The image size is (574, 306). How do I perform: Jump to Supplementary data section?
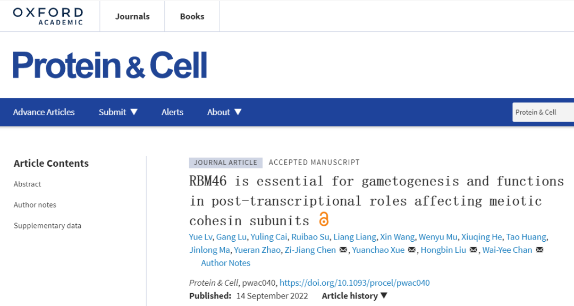47,225
